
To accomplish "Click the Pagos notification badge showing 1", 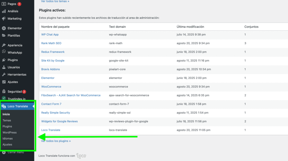I will [19, 4].
